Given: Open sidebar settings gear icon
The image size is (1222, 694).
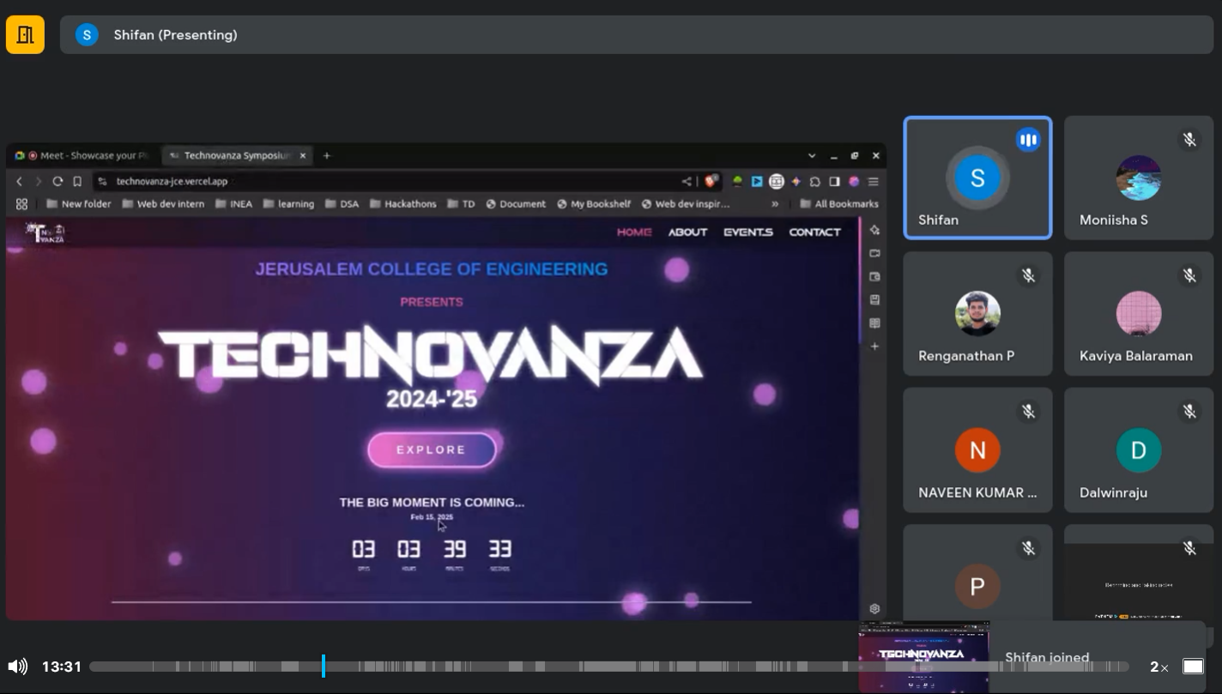Looking at the screenshot, I should pyautogui.click(x=874, y=608).
